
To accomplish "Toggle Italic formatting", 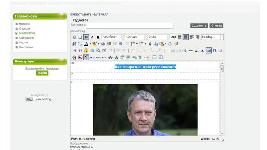I will point(92,37).
